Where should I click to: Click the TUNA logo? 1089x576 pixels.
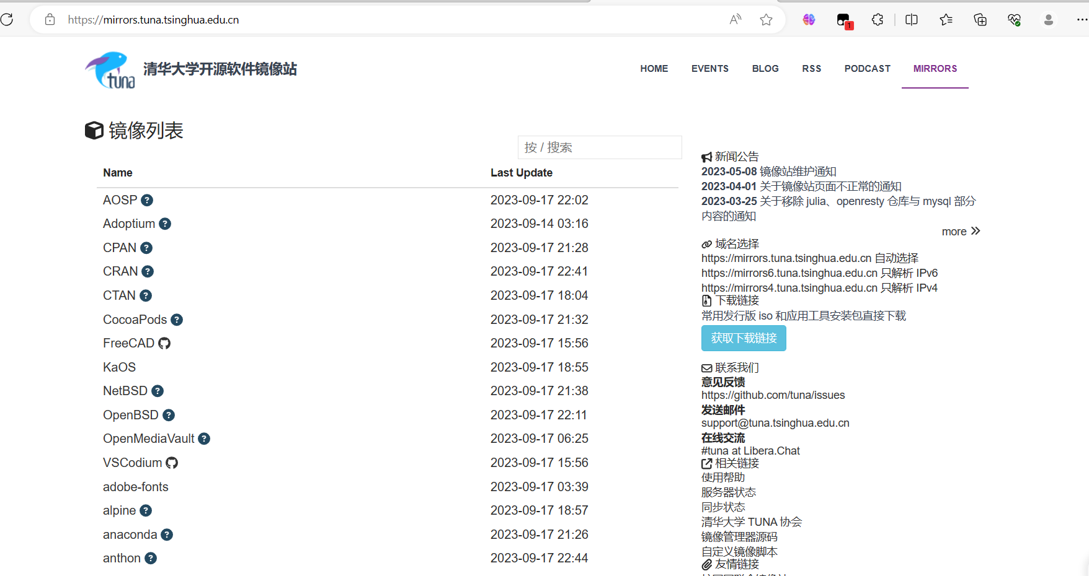110,70
